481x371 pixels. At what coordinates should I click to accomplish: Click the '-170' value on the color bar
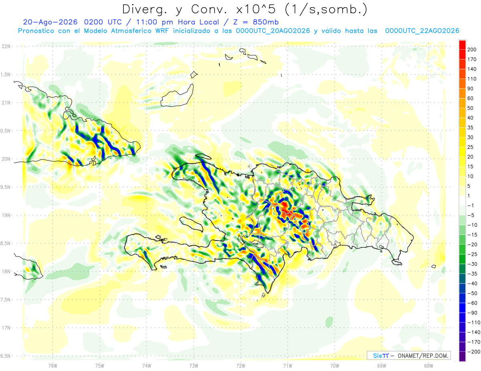point(474,342)
